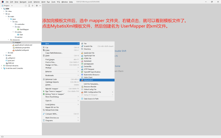
Task: Click the Select Opened File target icon
Action: (26, 6)
